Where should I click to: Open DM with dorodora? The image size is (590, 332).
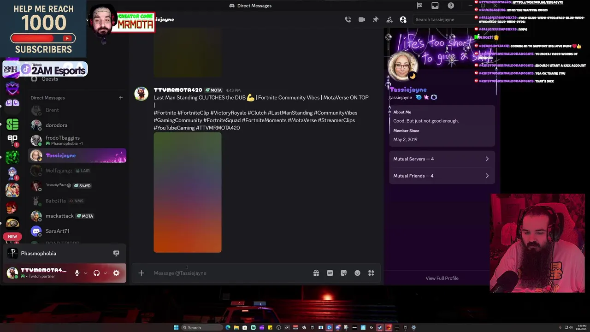77,125
